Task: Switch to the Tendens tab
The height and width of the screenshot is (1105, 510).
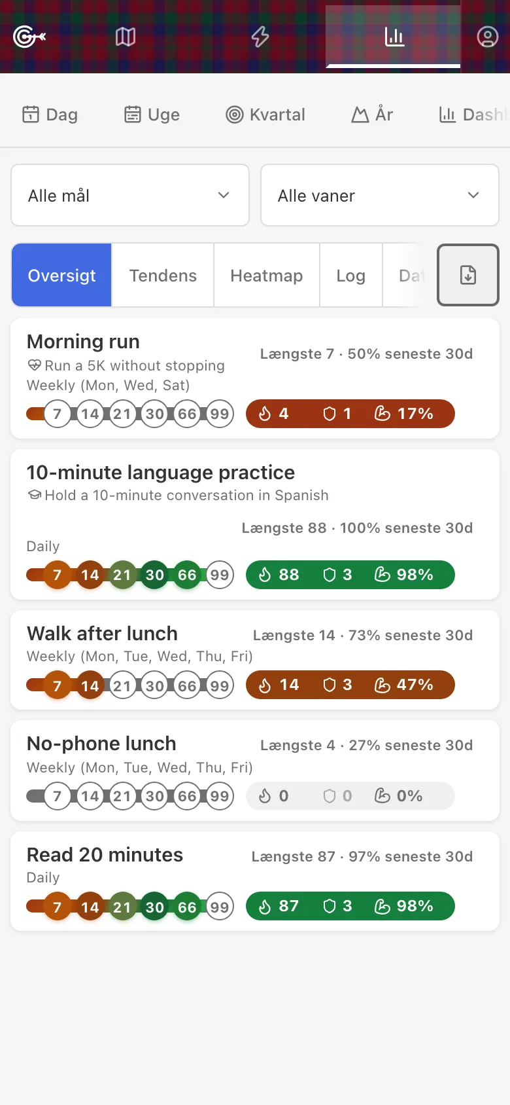Action: (x=163, y=276)
